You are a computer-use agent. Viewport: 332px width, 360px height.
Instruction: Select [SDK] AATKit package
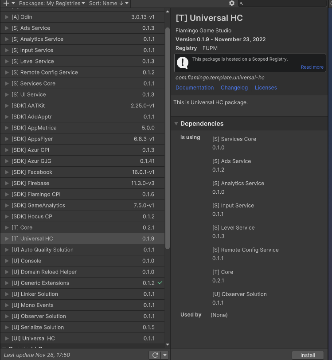pos(82,106)
